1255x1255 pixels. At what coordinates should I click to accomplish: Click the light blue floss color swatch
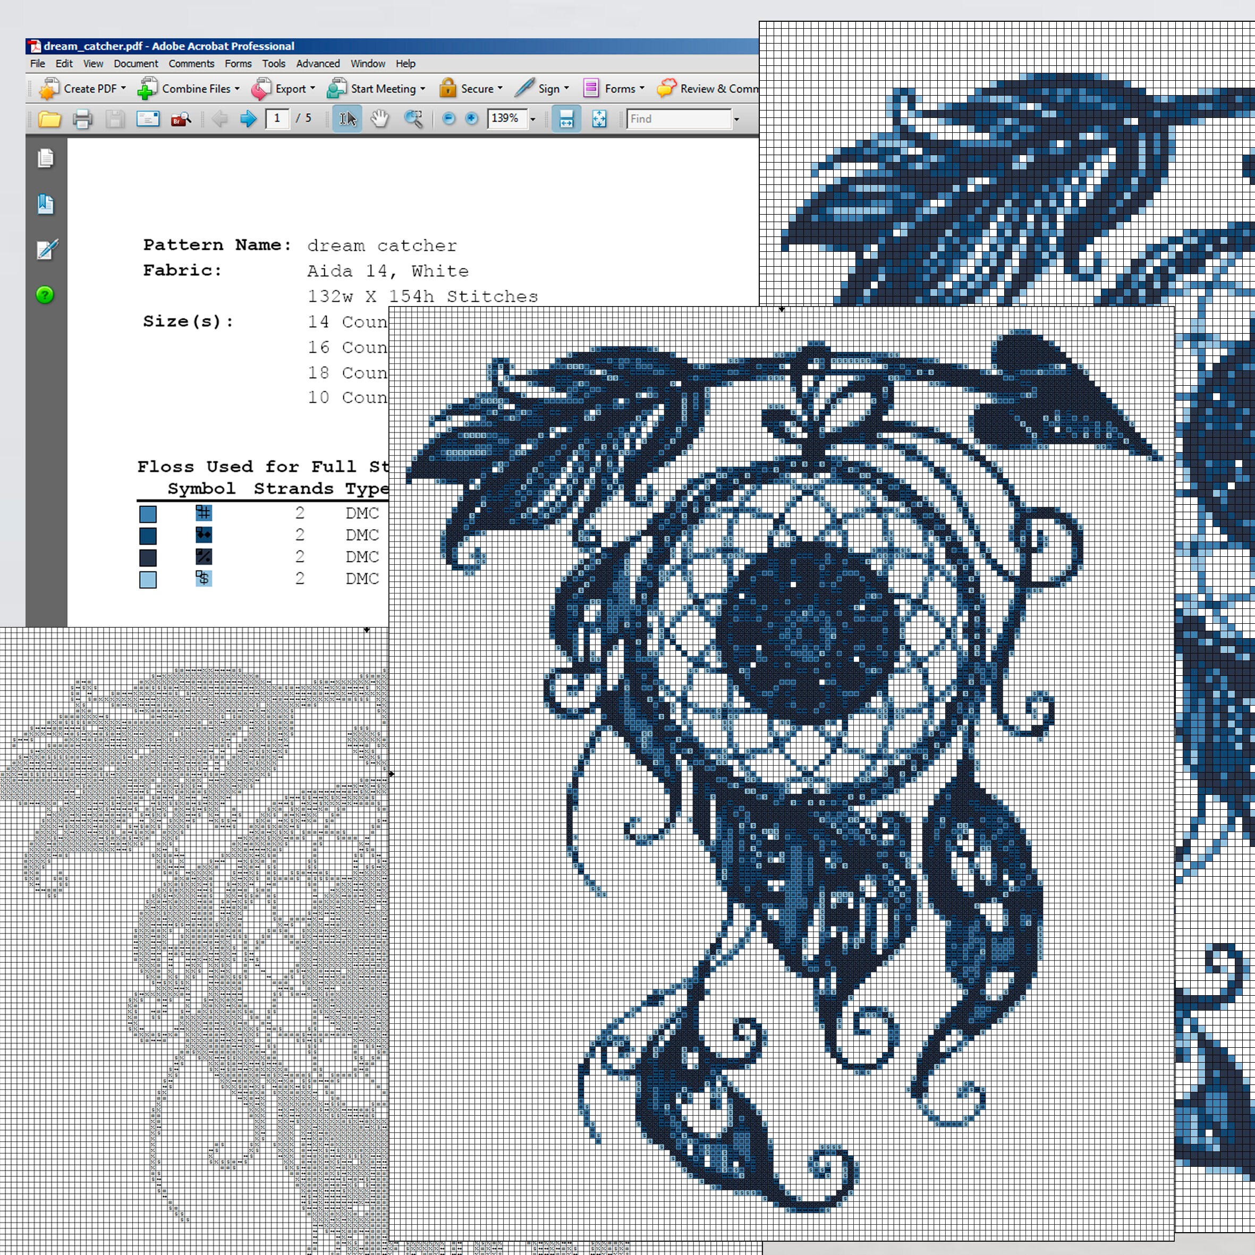coord(148,580)
